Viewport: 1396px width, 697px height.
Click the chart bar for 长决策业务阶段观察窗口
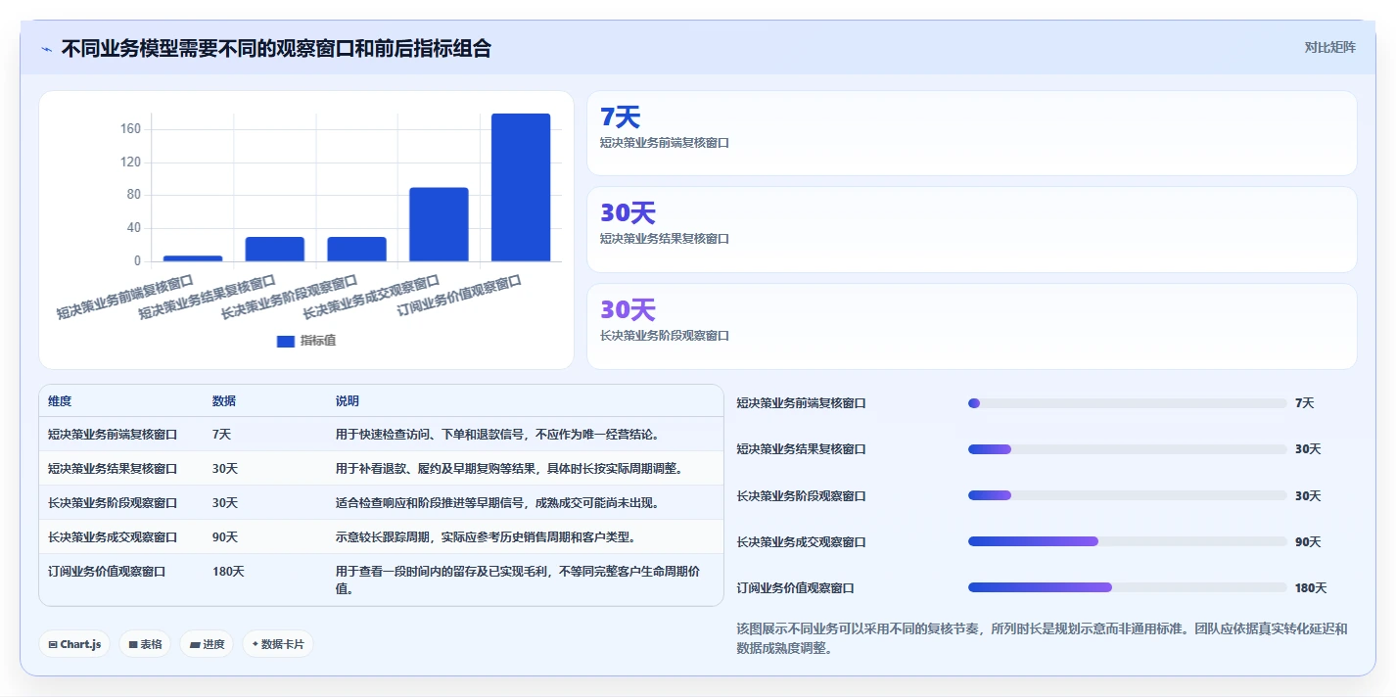click(357, 249)
